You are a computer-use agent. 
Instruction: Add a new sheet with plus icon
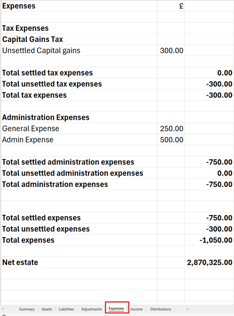187,309
